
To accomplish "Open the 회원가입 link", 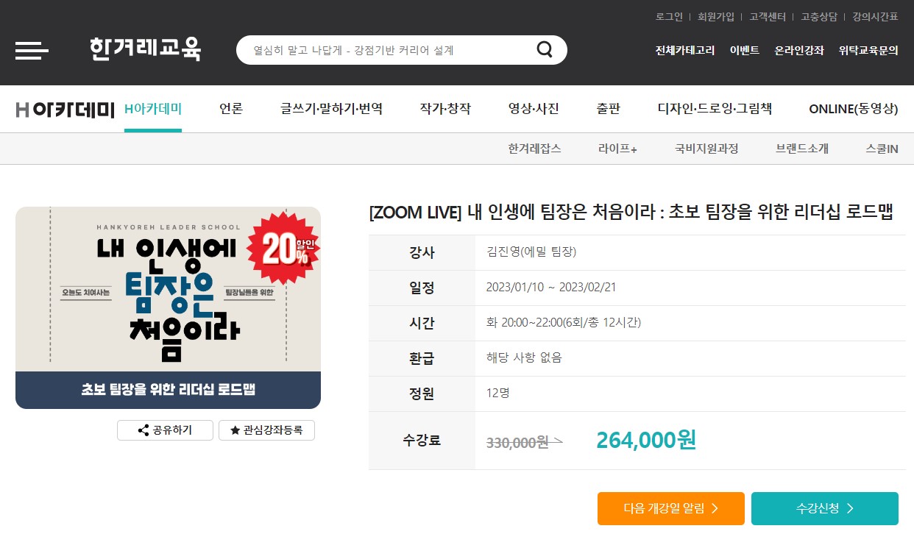I will click(716, 16).
